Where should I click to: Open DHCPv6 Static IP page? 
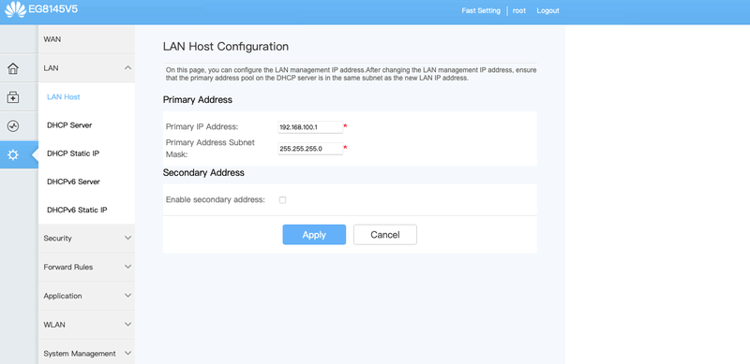[77, 210]
